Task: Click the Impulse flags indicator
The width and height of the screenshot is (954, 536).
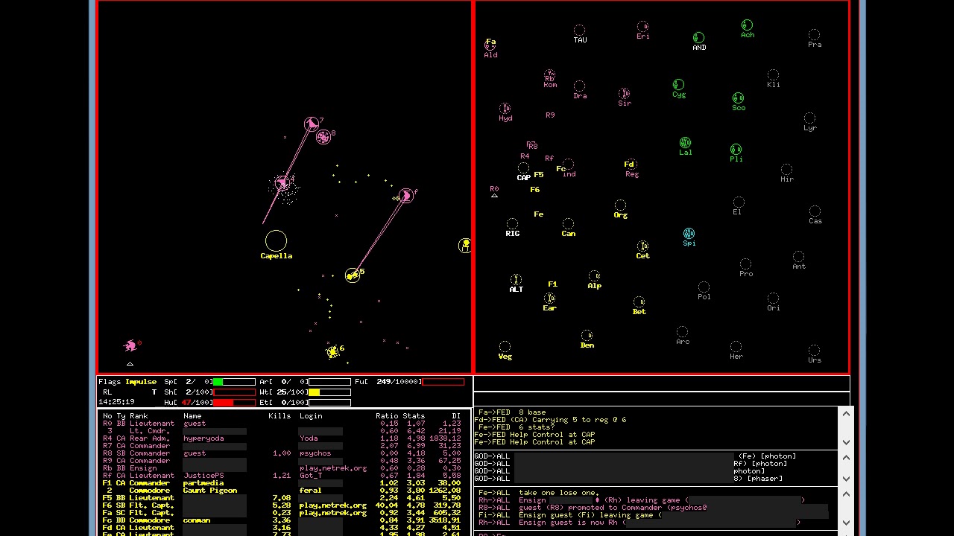Action: tap(141, 382)
